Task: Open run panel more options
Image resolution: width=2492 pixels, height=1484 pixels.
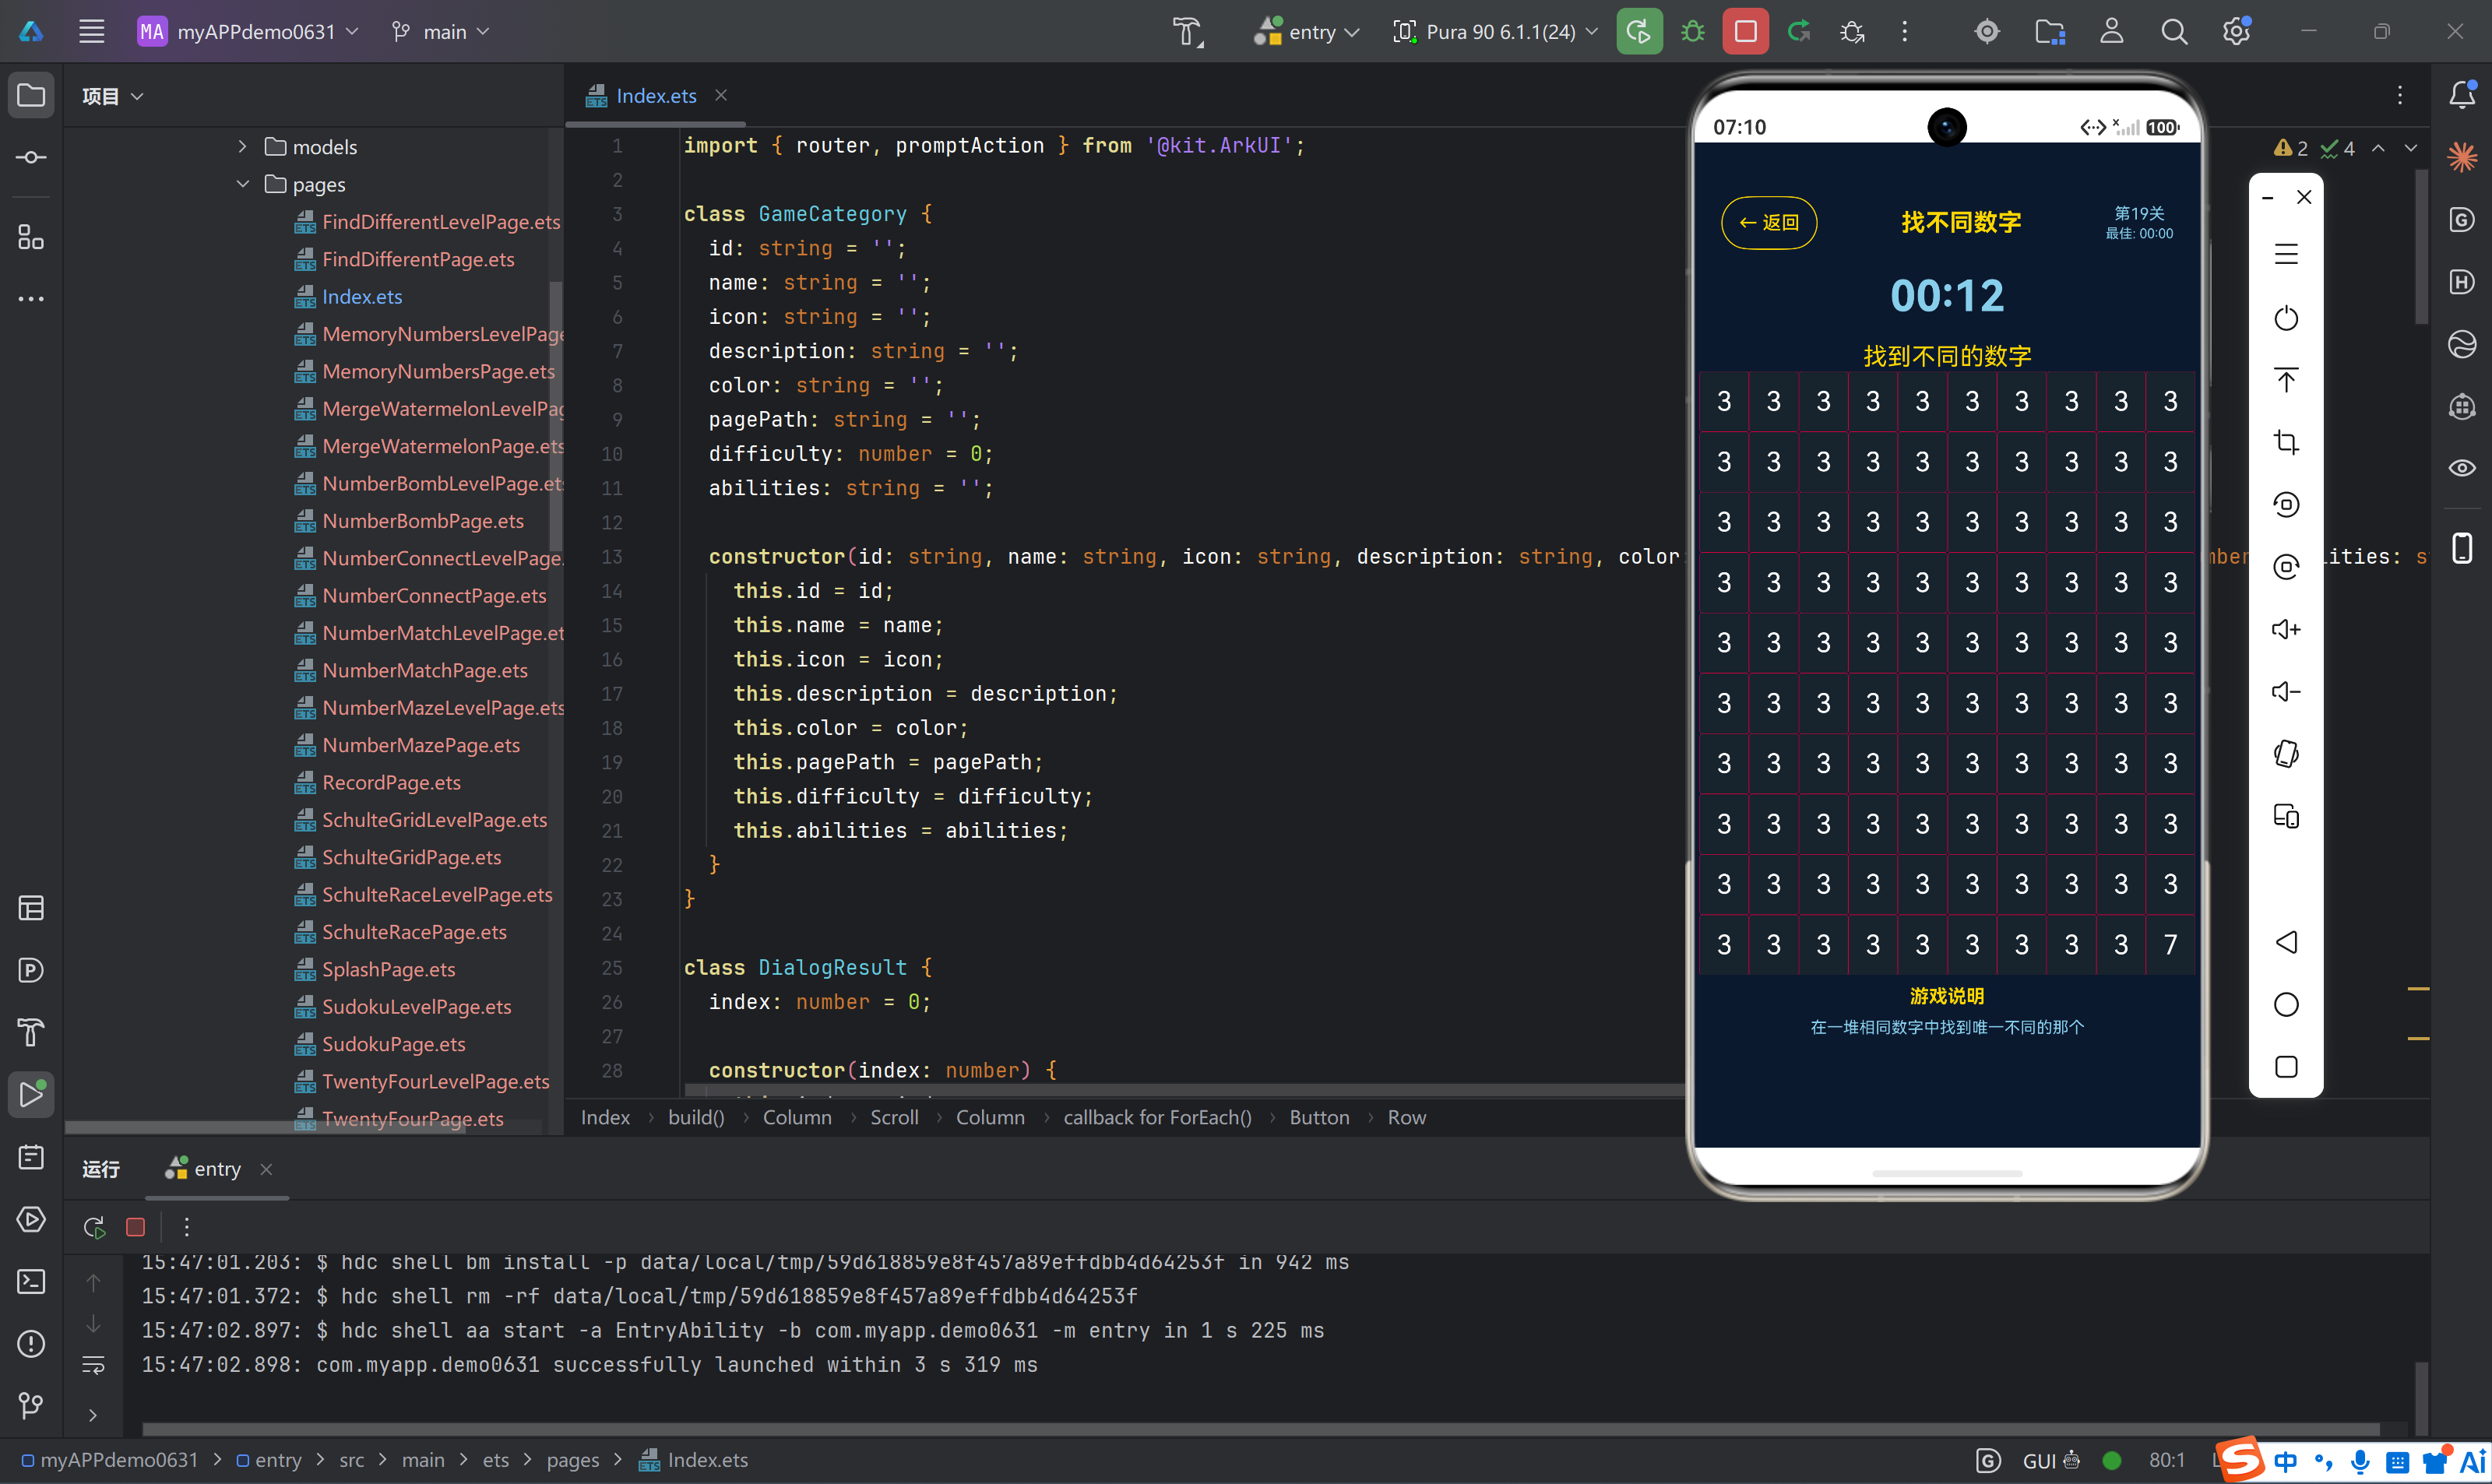Action: pos(186,1227)
